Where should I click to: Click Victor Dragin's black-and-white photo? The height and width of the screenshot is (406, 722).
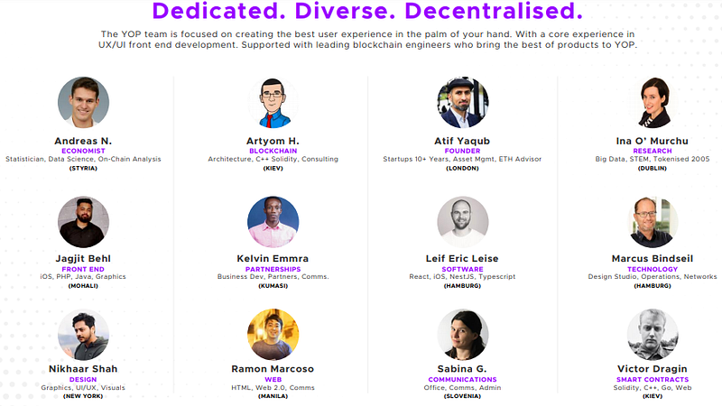(653, 334)
